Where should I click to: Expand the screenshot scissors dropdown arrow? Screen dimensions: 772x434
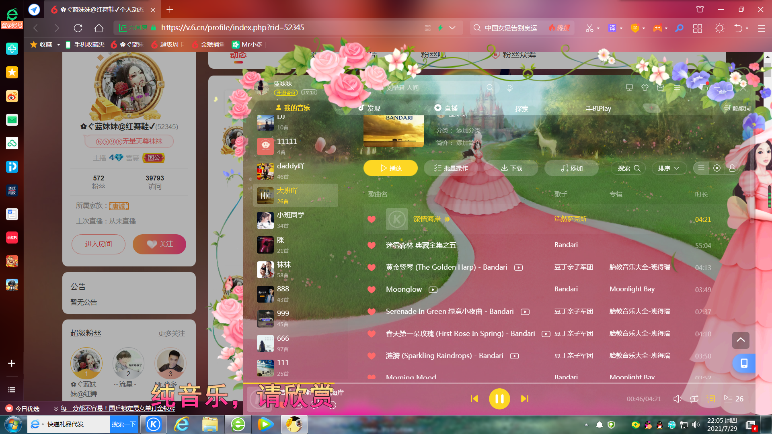(598, 28)
